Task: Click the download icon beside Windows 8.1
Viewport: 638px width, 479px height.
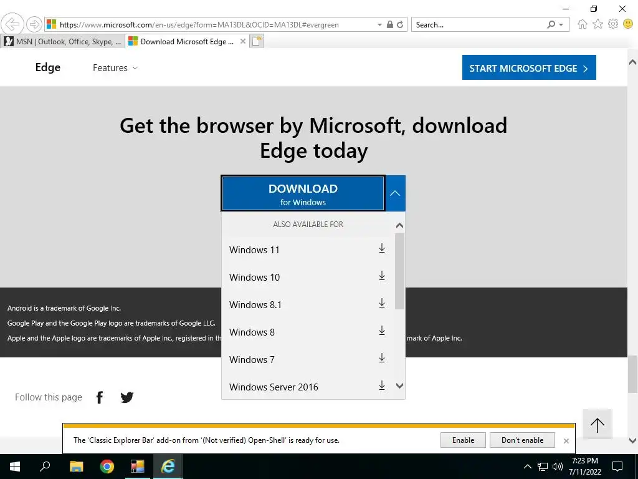Action: (382, 303)
